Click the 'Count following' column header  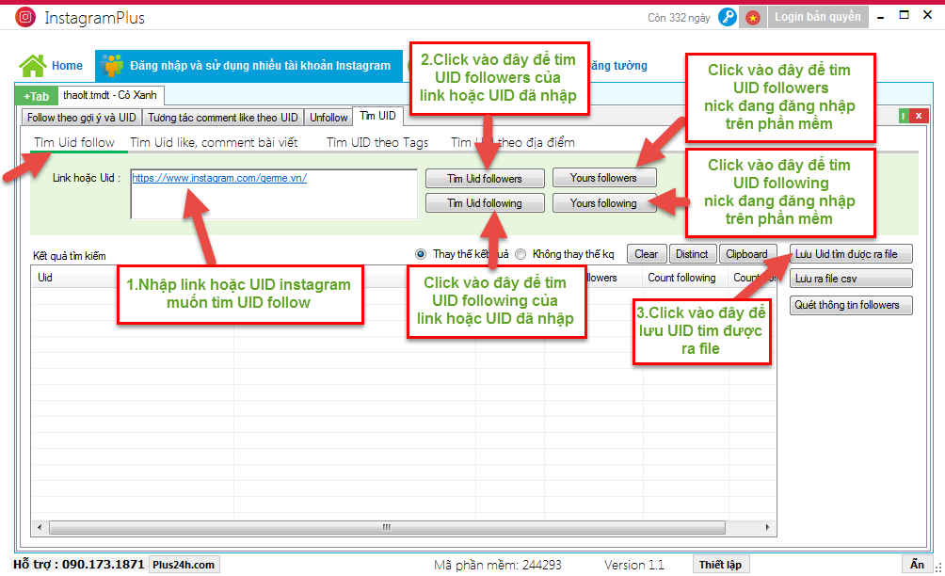(681, 278)
